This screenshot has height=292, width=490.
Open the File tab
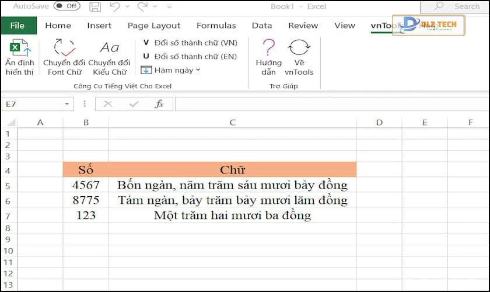click(x=19, y=25)
